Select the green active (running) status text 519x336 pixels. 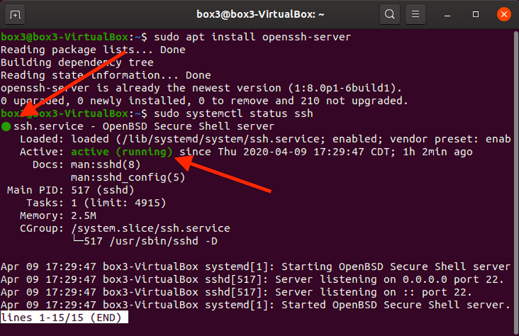(x=120, y=151)
